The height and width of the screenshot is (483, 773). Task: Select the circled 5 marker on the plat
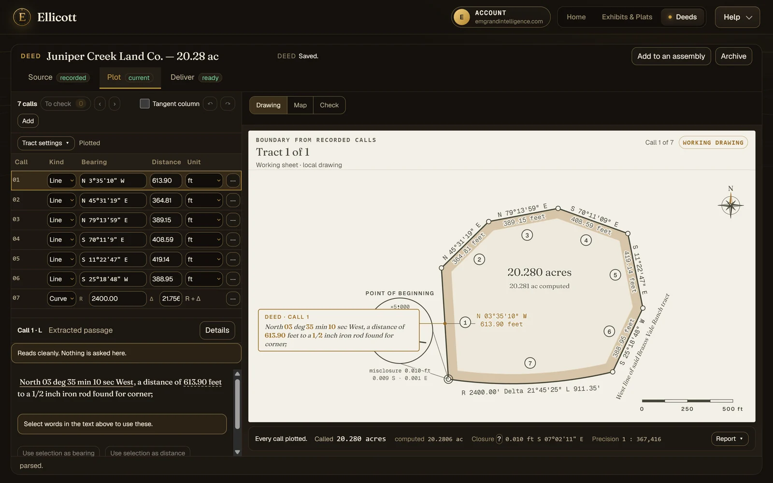(x=615, y=275)
